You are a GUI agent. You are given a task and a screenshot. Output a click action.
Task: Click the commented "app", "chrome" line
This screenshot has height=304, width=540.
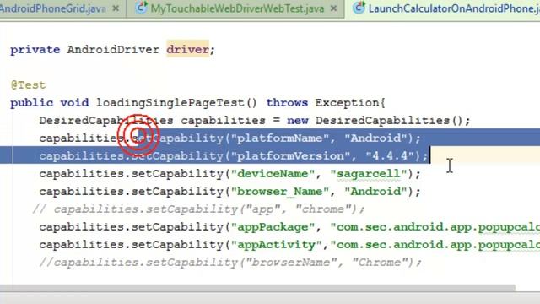(x=199, y=209)
